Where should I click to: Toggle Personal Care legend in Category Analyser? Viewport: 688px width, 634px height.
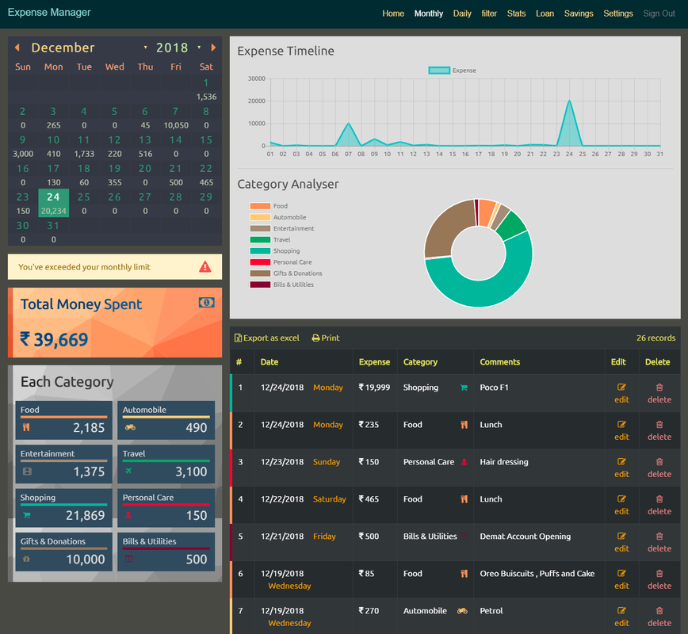pos(281,262)
